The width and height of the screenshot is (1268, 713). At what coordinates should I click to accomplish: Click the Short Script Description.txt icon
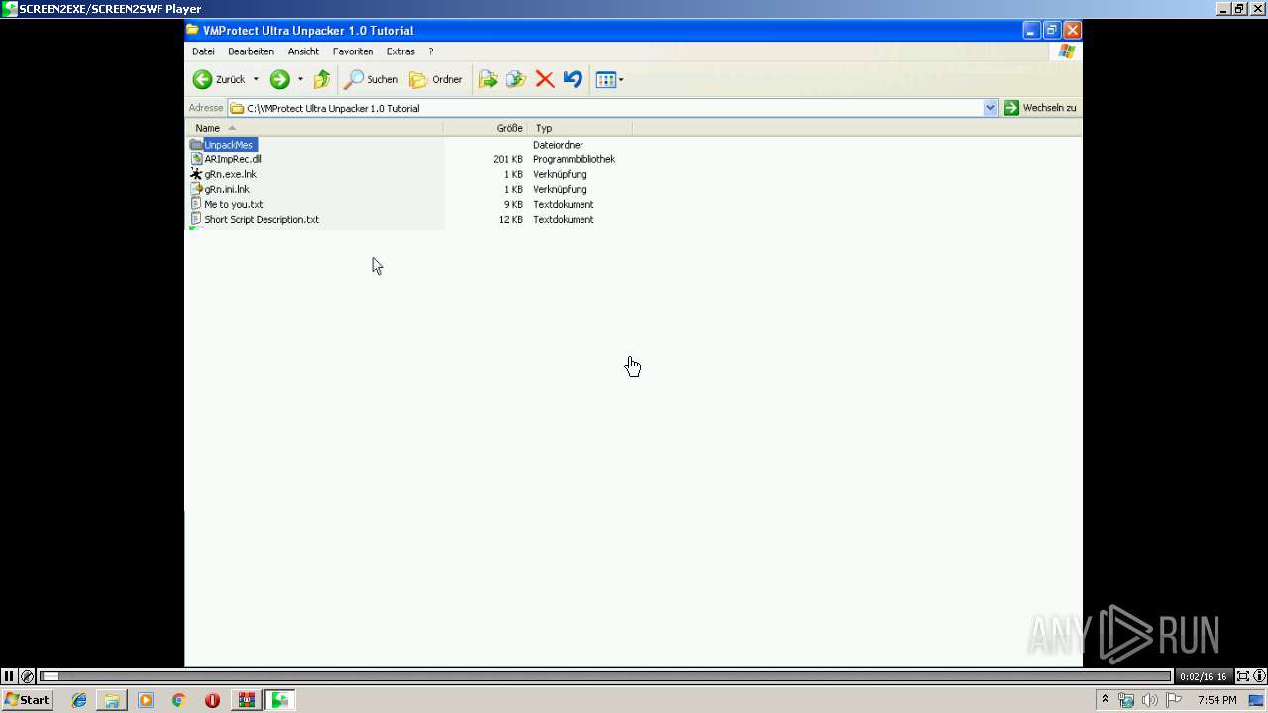[x=196, y=219]
